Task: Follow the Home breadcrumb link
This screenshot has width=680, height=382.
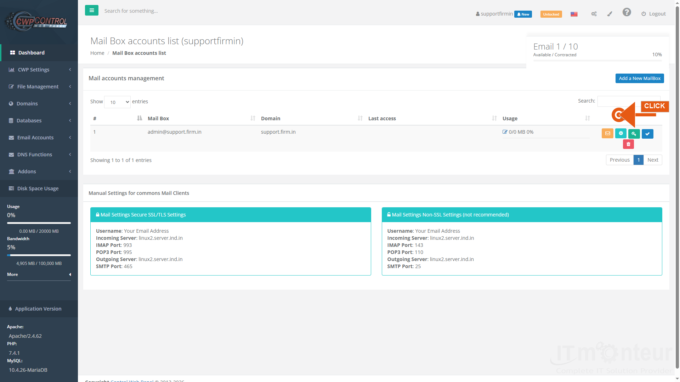Action: [x=97, y=53]
